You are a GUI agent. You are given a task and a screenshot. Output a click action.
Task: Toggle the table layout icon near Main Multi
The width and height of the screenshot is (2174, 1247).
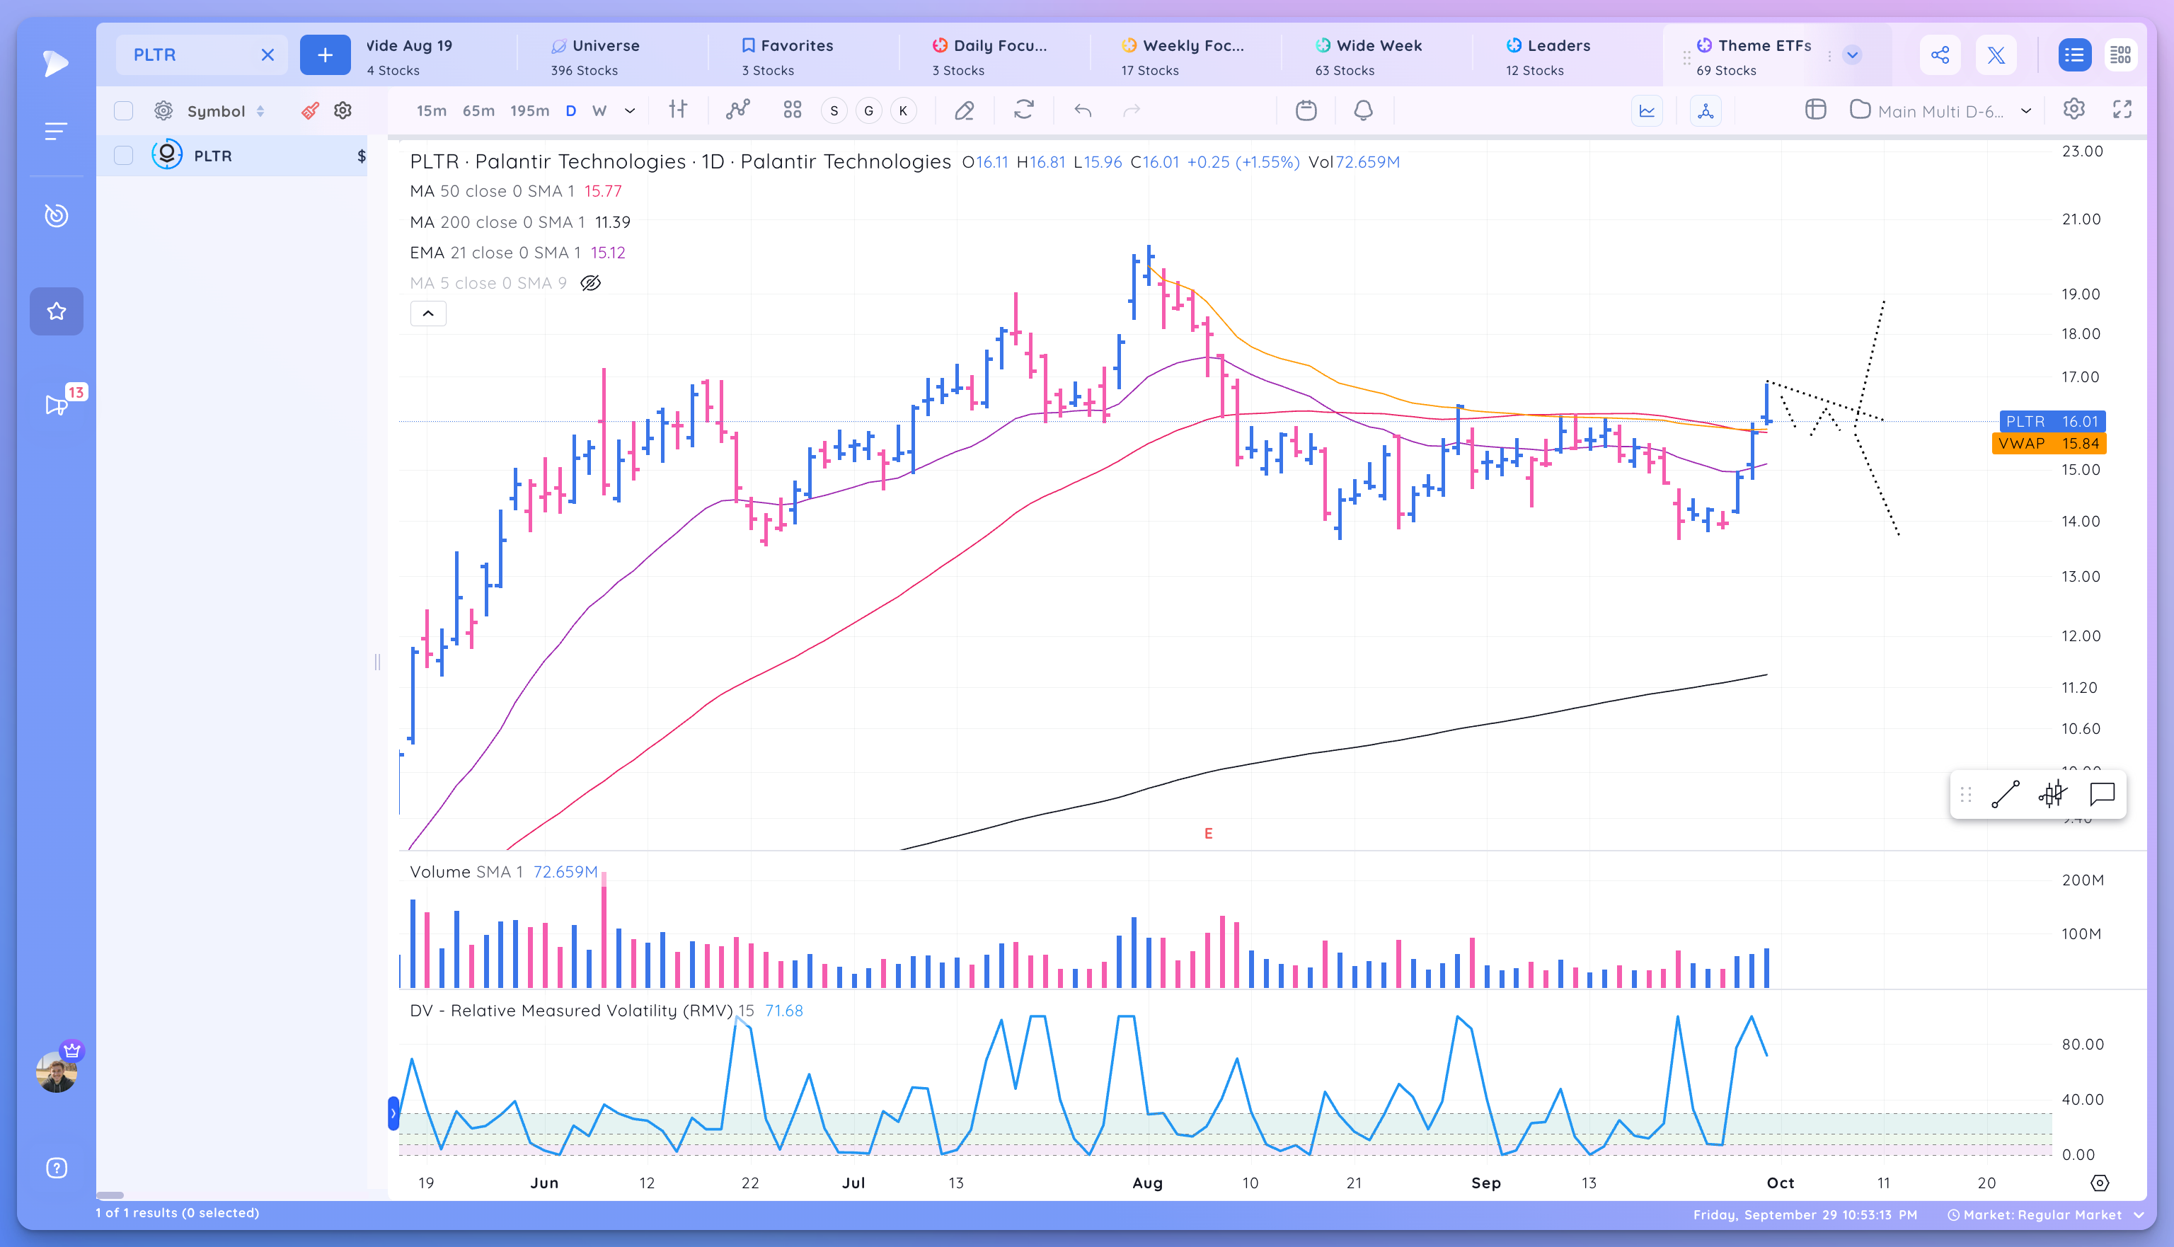(x=1815, y=110)
